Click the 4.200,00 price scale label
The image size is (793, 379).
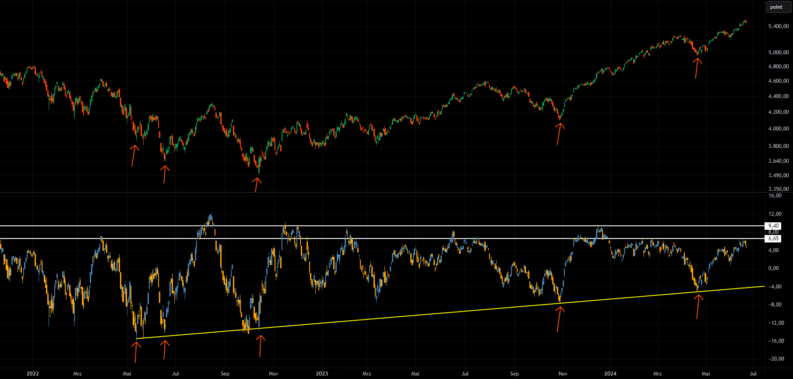(x=779, y=112)
